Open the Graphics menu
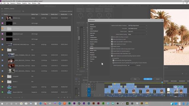 [x=25, y=3]
